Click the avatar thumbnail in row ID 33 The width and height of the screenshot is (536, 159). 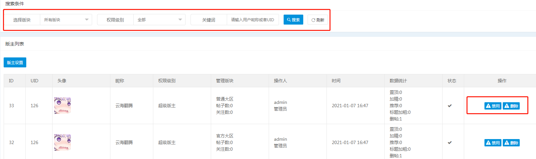click(x=63, y=106)
